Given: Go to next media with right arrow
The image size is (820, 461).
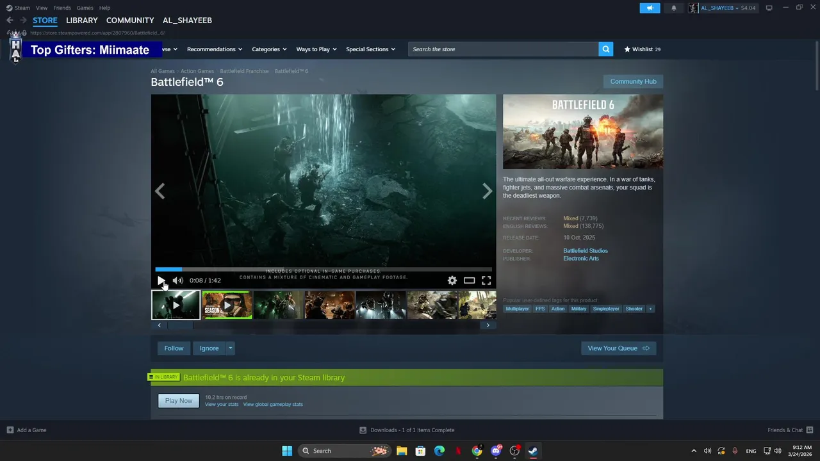Looking at the screenshot, I should [488, 191].
